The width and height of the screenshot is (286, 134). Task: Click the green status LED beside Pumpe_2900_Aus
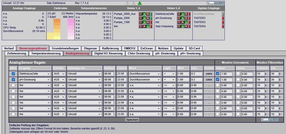coord(151,14)
